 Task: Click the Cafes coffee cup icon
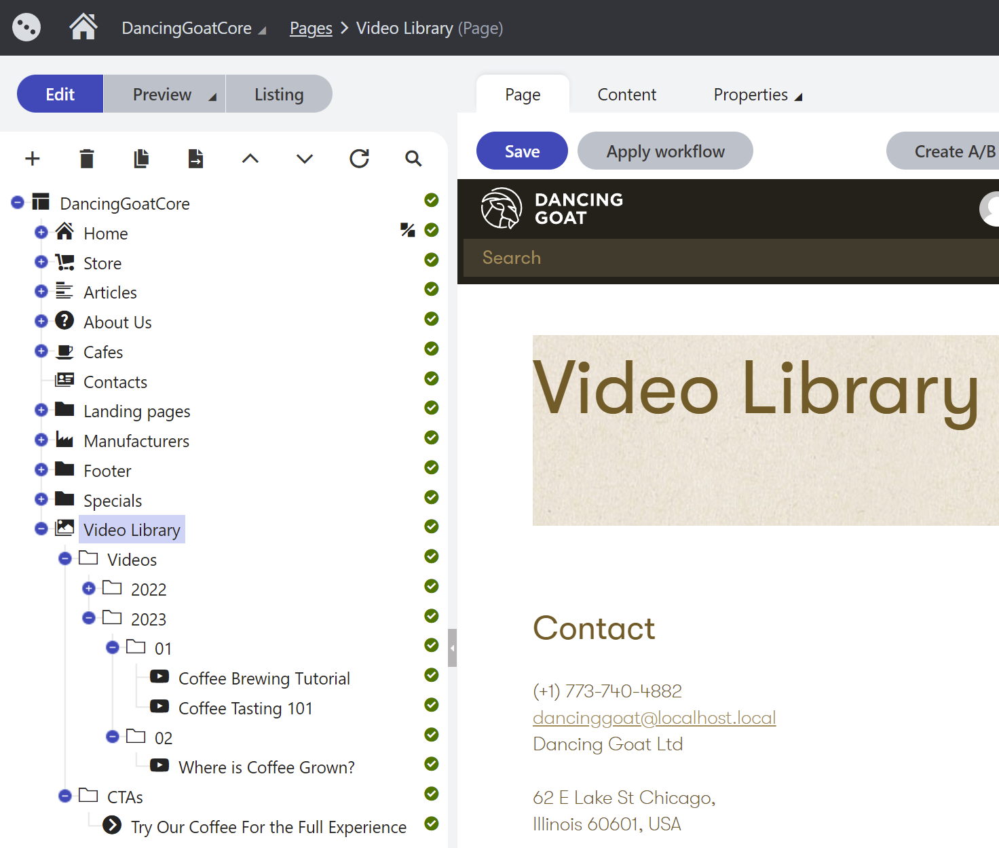coord(64,351)
